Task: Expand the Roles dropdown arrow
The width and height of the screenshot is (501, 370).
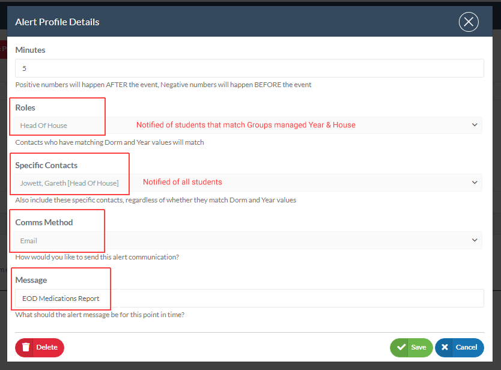Action: coord(475,125)
